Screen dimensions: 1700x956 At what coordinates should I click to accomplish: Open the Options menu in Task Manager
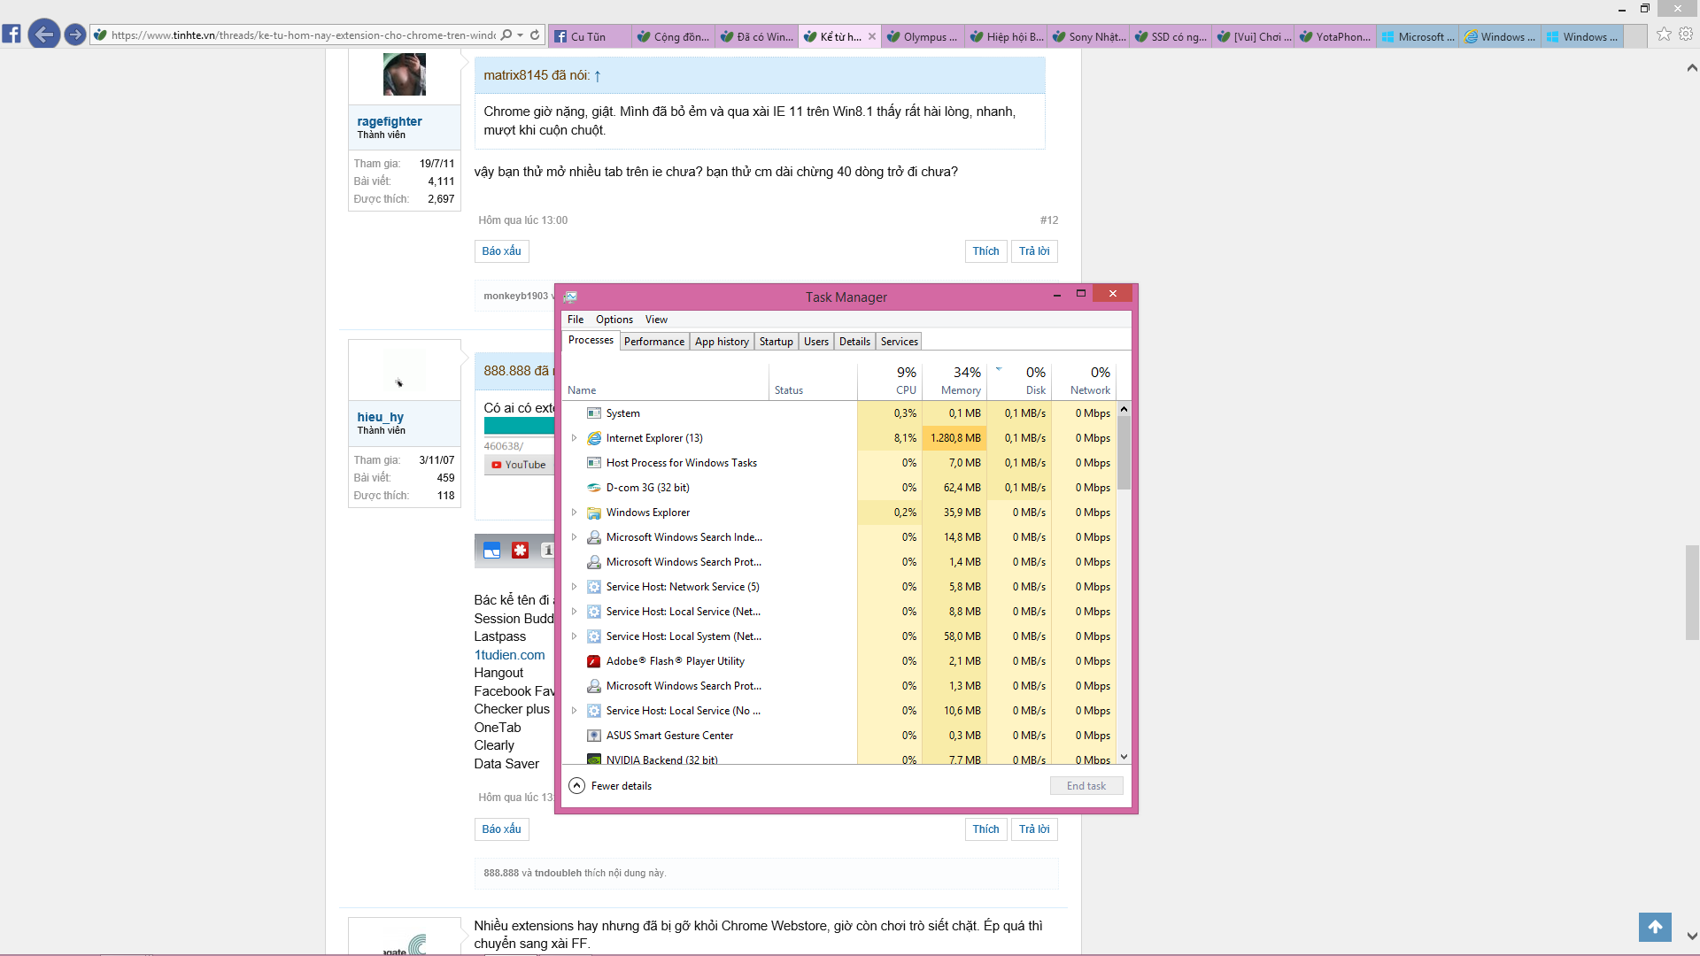coord(614,320)
